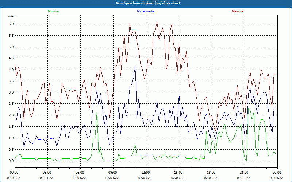The image size is (292, 182).
Task: Click the 1,5 y-axis value
Action: [x=11, y=126]
